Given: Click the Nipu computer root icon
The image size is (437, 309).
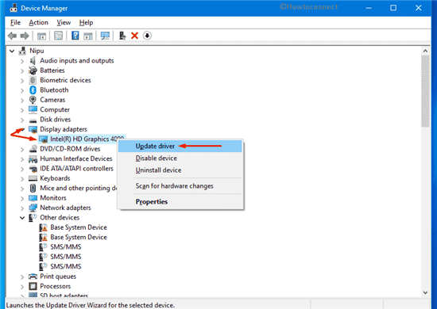Looking at the screenshot, I should pyautogui.click(x=22, y=51).
